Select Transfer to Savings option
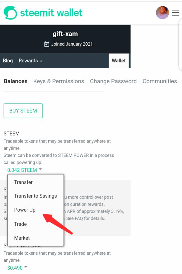 pos(35,196)
